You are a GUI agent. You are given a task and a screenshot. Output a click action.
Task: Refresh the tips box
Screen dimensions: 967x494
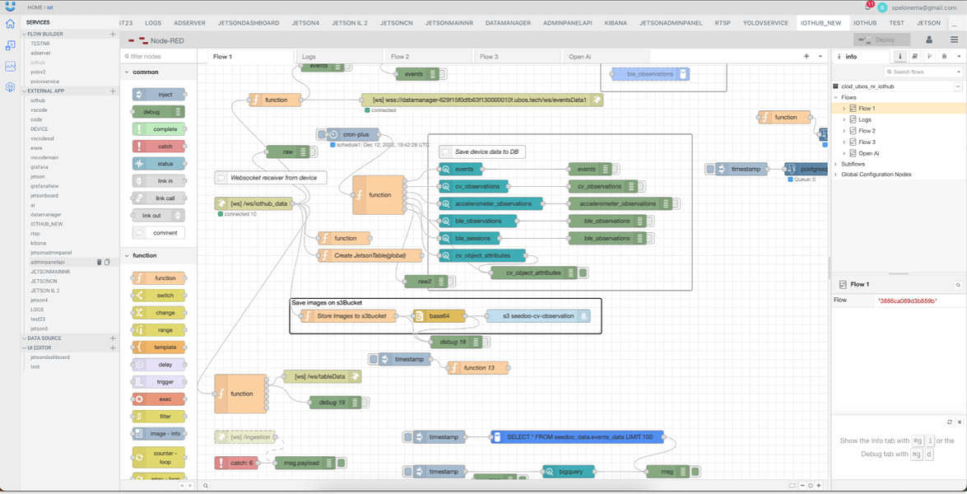click(x=950, y=422)
